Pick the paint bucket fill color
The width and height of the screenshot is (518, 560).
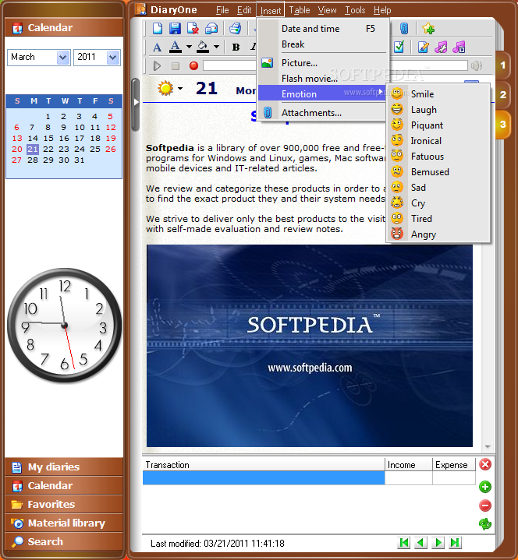pyautogui.click(x=203, y=47)
